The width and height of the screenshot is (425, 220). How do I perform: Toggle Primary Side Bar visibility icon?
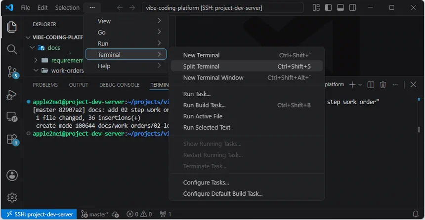coord(328,7)
